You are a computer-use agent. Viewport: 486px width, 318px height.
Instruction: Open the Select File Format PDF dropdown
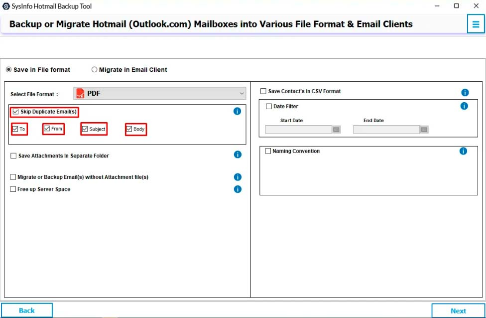point(160,93)
